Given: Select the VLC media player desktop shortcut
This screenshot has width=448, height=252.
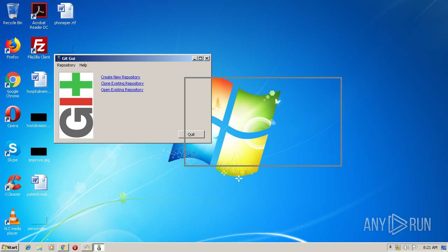Looking at the screenshot, I should [13, 222].
